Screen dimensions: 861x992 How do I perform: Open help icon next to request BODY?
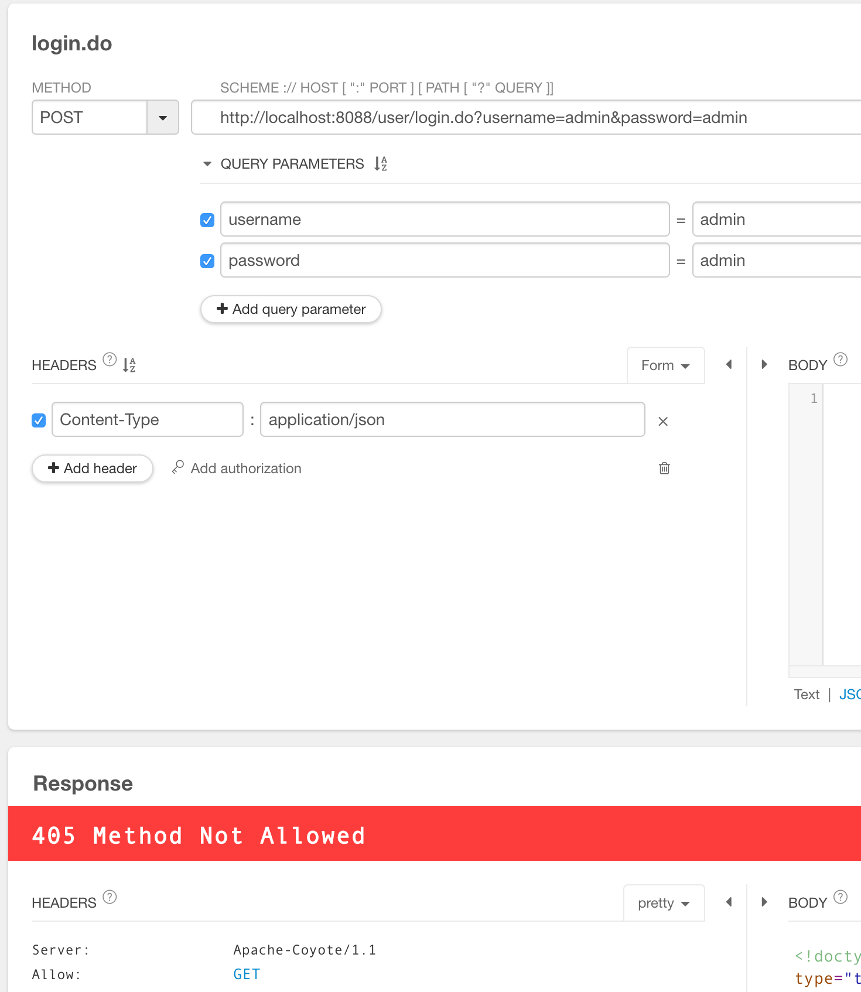click(x=840, y=360)
